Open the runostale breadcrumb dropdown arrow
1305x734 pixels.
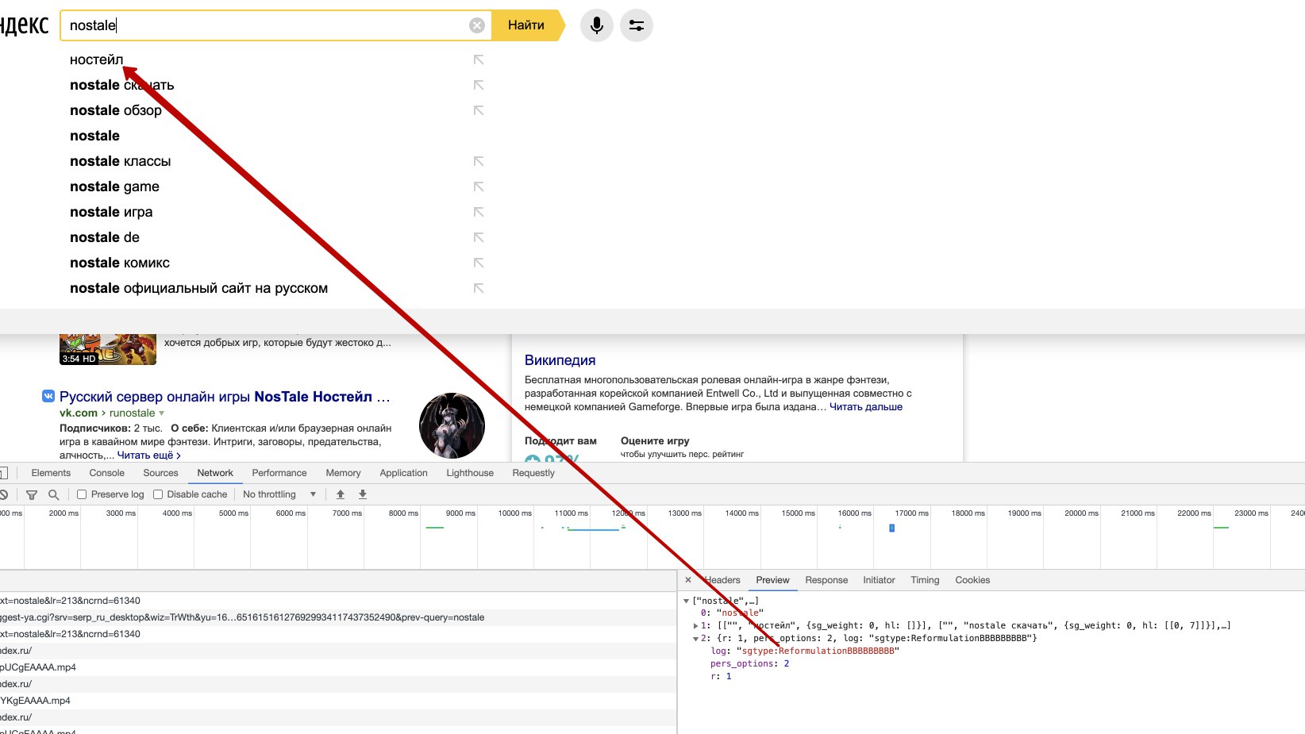click(x=162, y=413)
